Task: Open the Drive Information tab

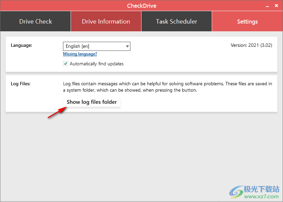Action: (106, 21)
